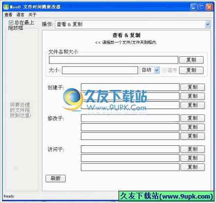The height and width of the screenshot is (203, 216).
Task: Click the second 访问于 field
Action: tap(130, 158)
